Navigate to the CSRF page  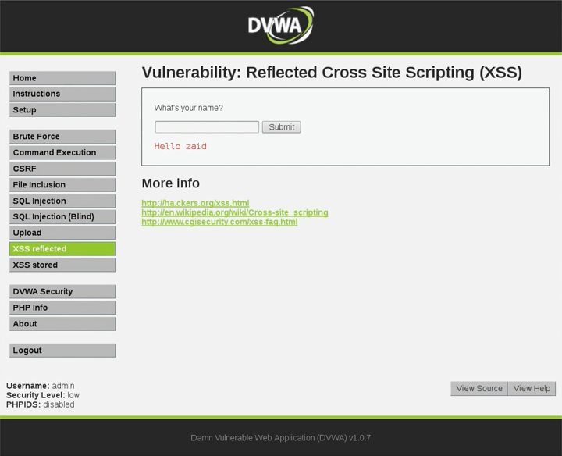click(62, 169)
